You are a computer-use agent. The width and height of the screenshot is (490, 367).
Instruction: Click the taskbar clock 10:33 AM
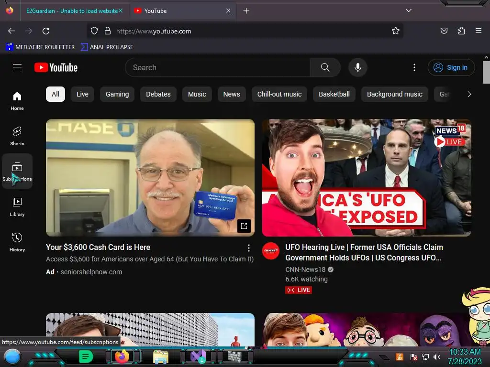click(465, 352)
